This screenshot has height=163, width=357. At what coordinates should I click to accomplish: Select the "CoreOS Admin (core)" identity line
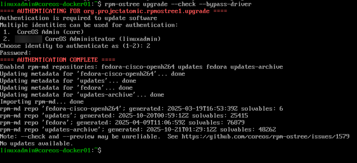coord(50,32)
